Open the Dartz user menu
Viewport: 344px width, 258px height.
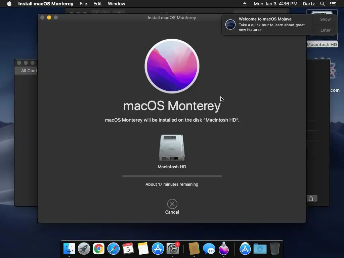click(x=308, y=4)
